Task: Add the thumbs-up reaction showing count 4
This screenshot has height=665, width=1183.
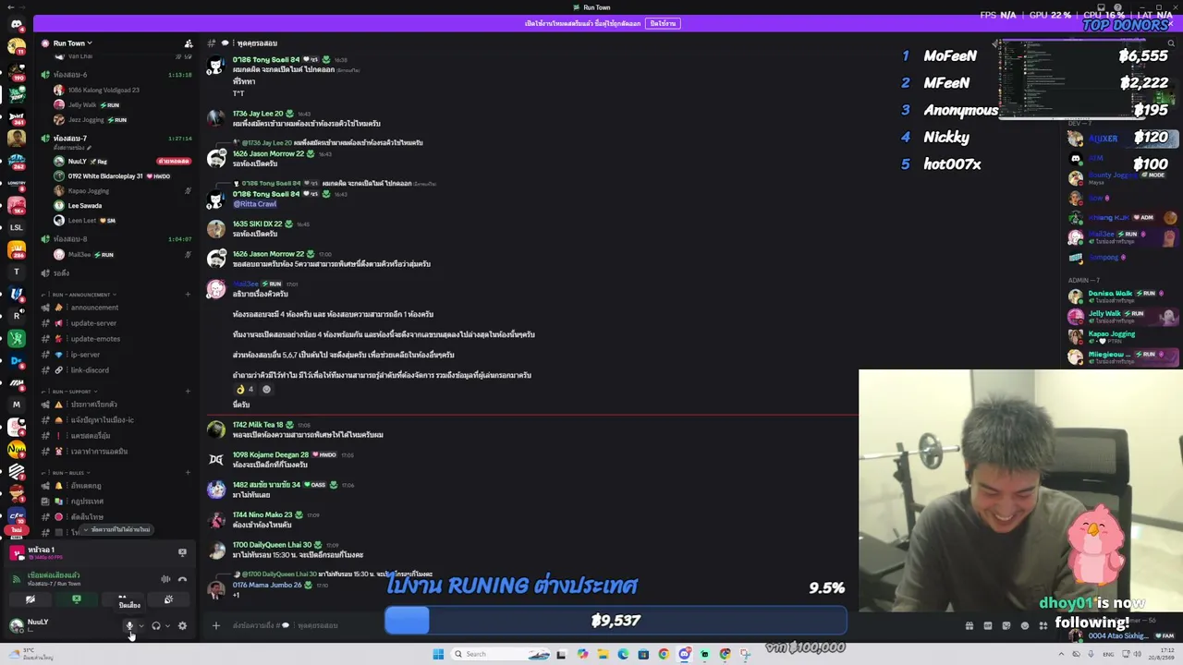Action: (245, 389)
